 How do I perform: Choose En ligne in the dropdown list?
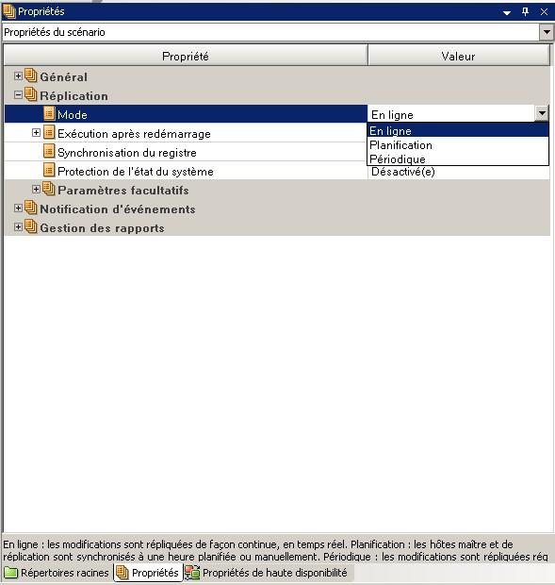458,130
